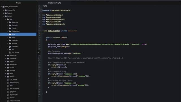Click the sdk folder icon
Image resolution: width=181 pixels, height=102 pixels.
[x=10, y=50]
